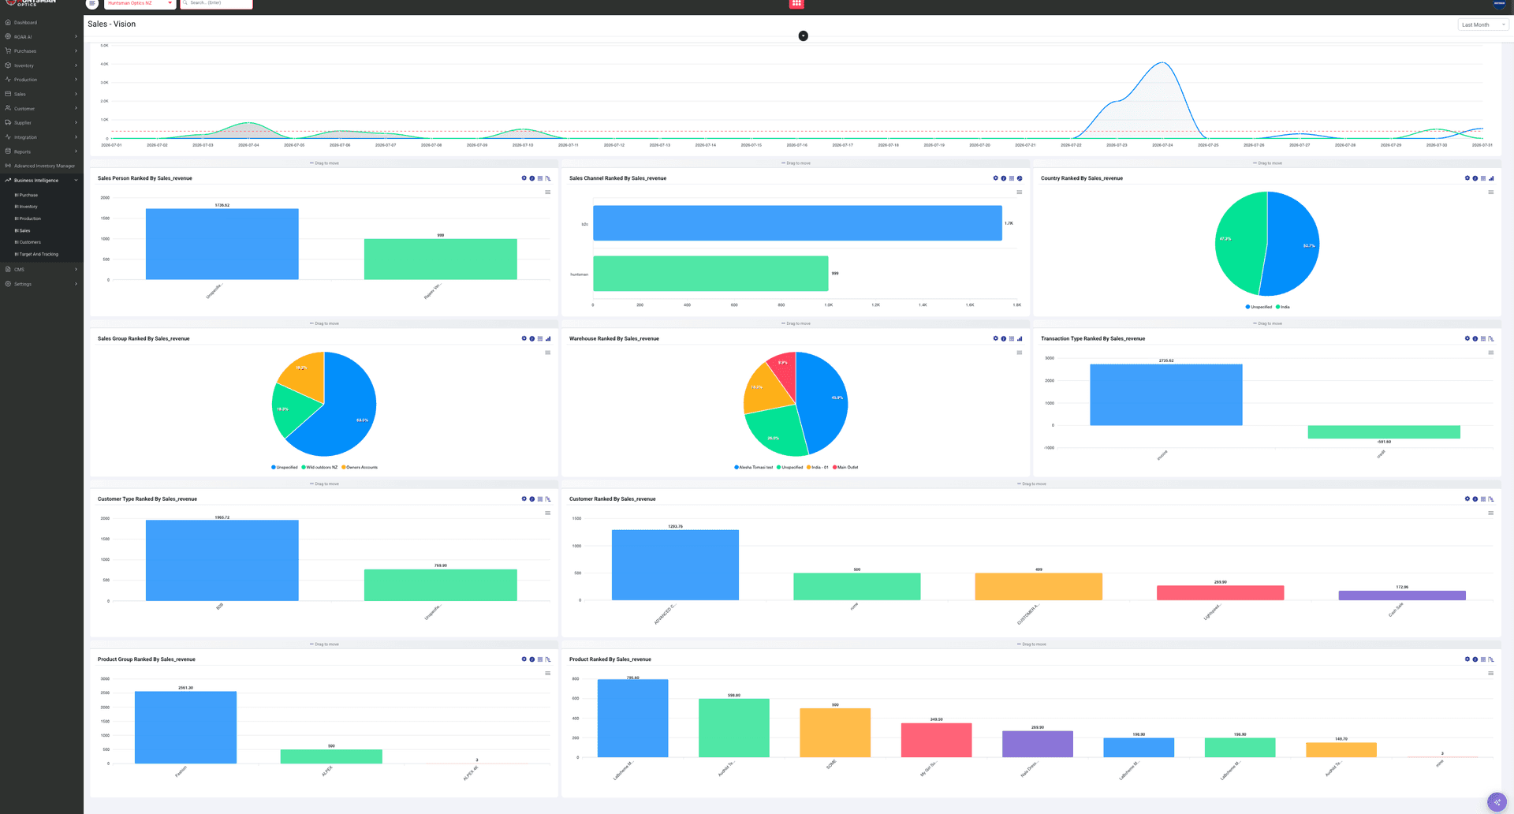Toggle Main Outlet legend entry
This screenshot has width=1514, height=814.
click(x=845, y=467)
